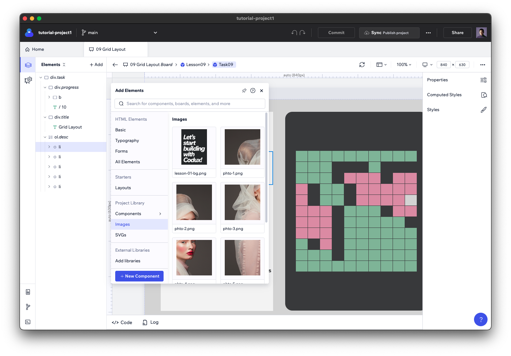The image size is (511, 356).
Task: Open the project settings puzzle-gear icon
Action: point(28,81)
